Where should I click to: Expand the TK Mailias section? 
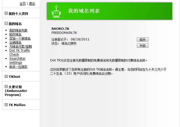point(6,105)
